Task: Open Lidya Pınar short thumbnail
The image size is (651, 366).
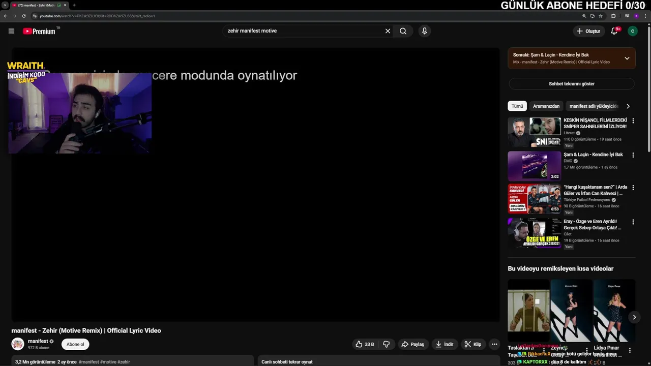Action: [x=614, y=311]
